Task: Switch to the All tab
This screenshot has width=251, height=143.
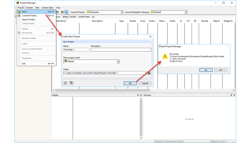Action: [x=93, y=17]
